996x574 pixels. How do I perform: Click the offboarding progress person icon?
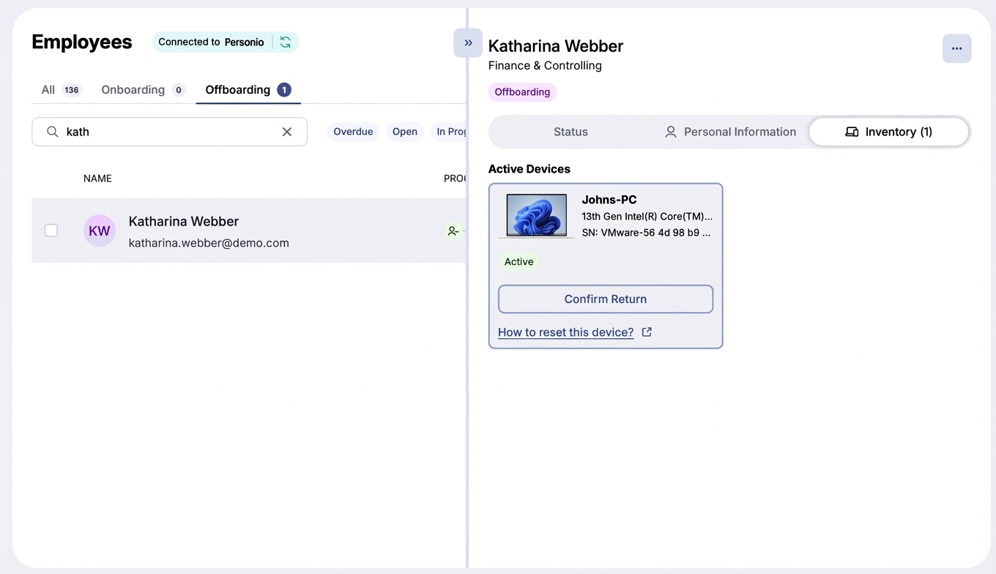click(453, 231)
